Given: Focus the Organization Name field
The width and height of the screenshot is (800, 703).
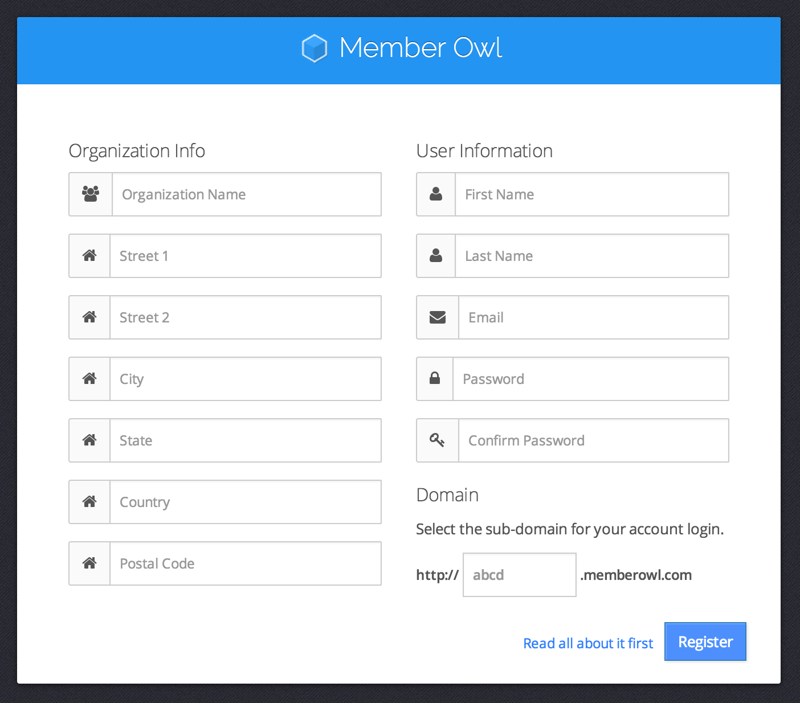Looking at the screenshot, I should point(247,194).
